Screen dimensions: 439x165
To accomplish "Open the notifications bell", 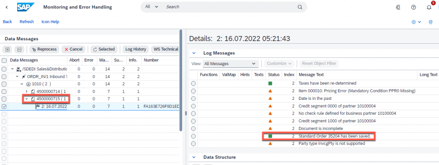I will 429,7.
